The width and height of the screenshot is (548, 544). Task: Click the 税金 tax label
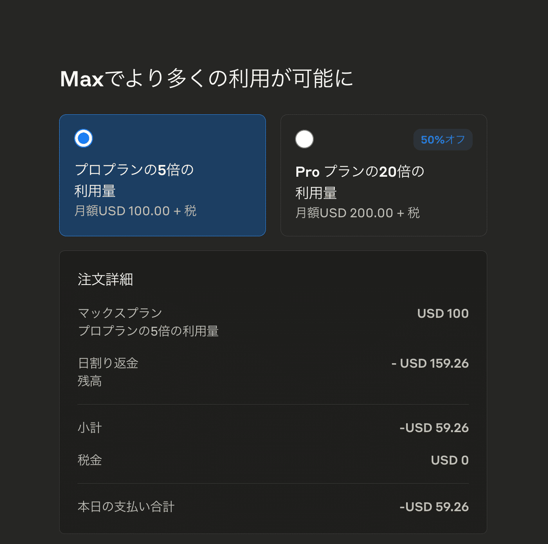90,460
